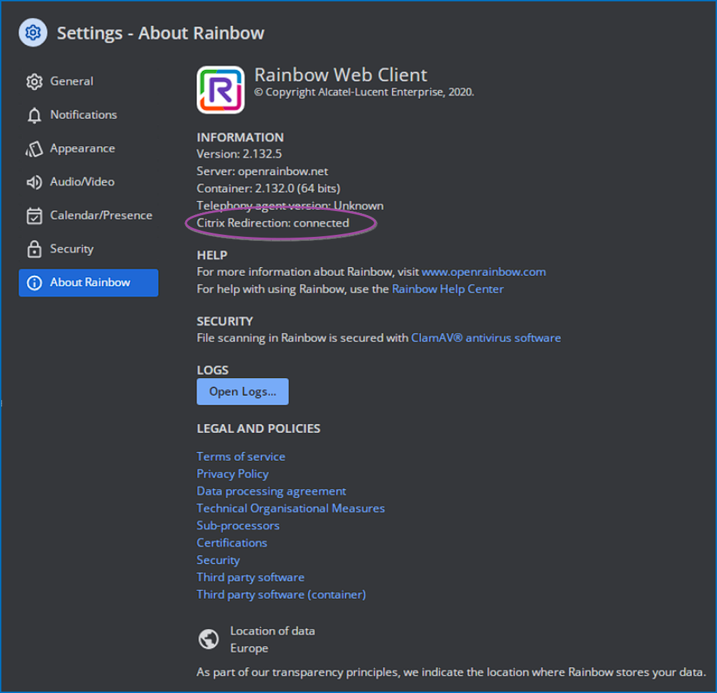Click the globe icon beside Location of data
Image resolution: width=717 pixels, height=693 pixels.
tap(208, 639)
